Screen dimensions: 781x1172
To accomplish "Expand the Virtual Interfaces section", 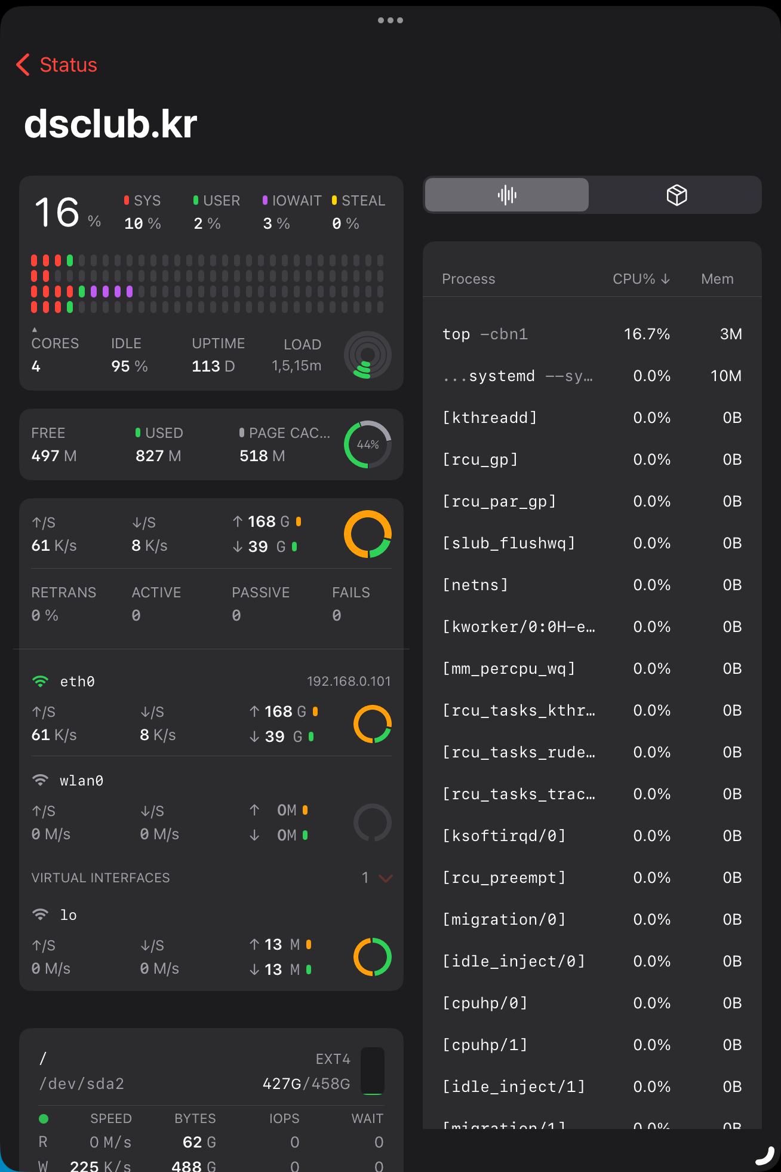I will (385, 878).
